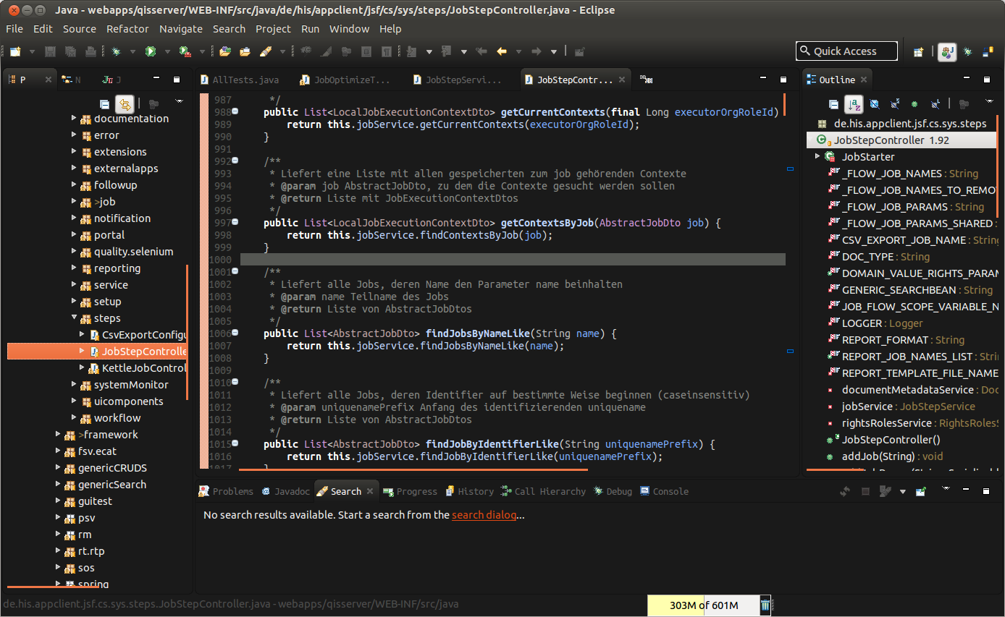The image size is (1005, 617).
Task: Toggle alphabetical Sort in Outline toolbar
Action: click(x=854, y=104)
